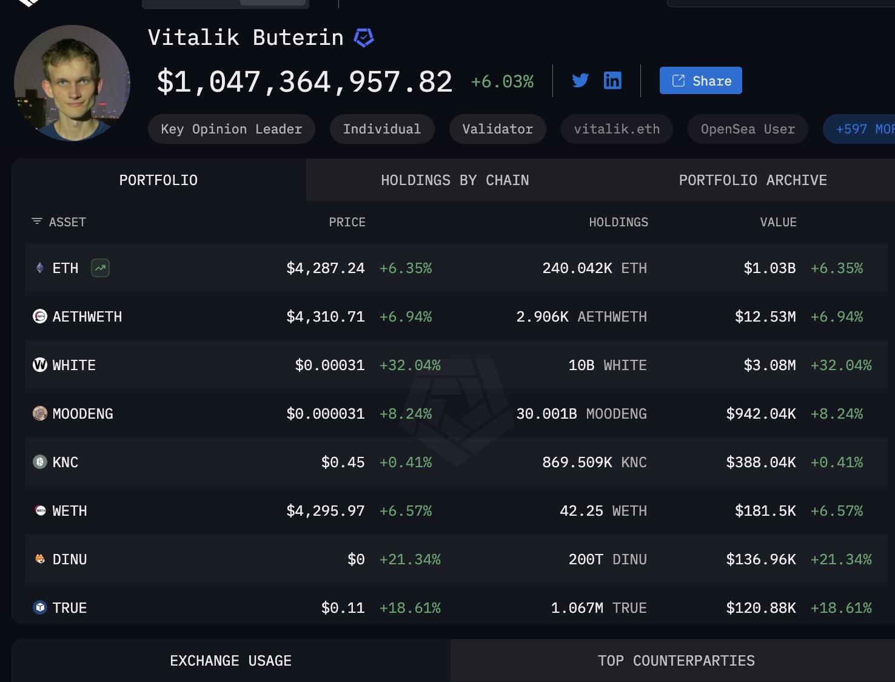Click the +6.03% portfolio change
The height and width of the screenshot is (682, 895).
click(503, 81)
